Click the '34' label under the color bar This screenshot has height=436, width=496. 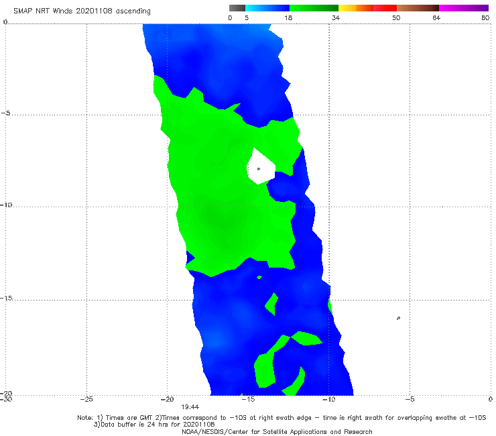[336, 17]
